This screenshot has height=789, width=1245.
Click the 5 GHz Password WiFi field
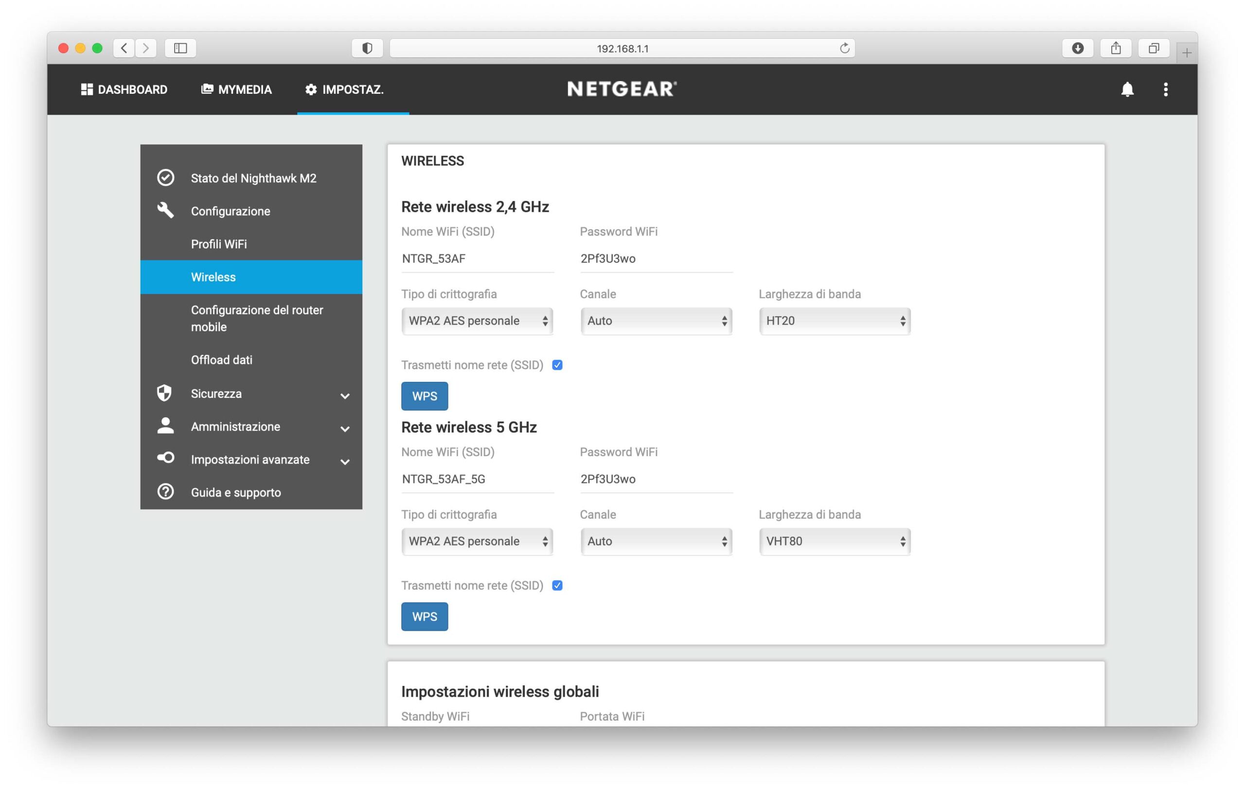coord(656,479)
